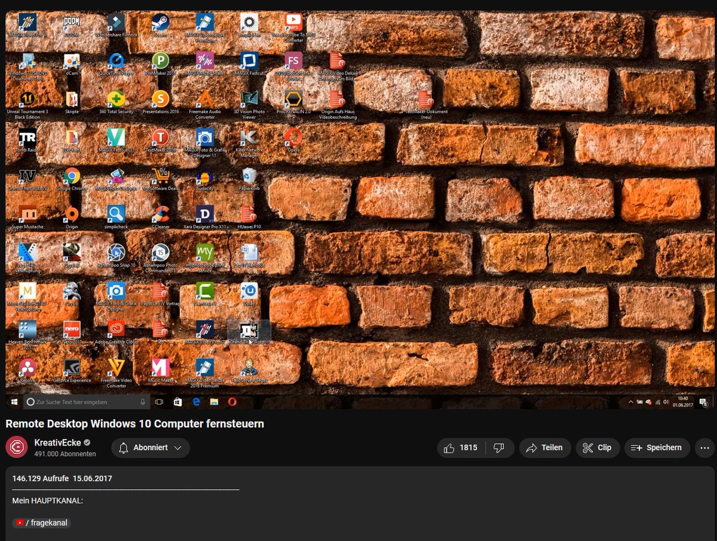This screenshot has height=541, width=717.
Task: Open Task View in the video taskbar
Action: point(159,402)
